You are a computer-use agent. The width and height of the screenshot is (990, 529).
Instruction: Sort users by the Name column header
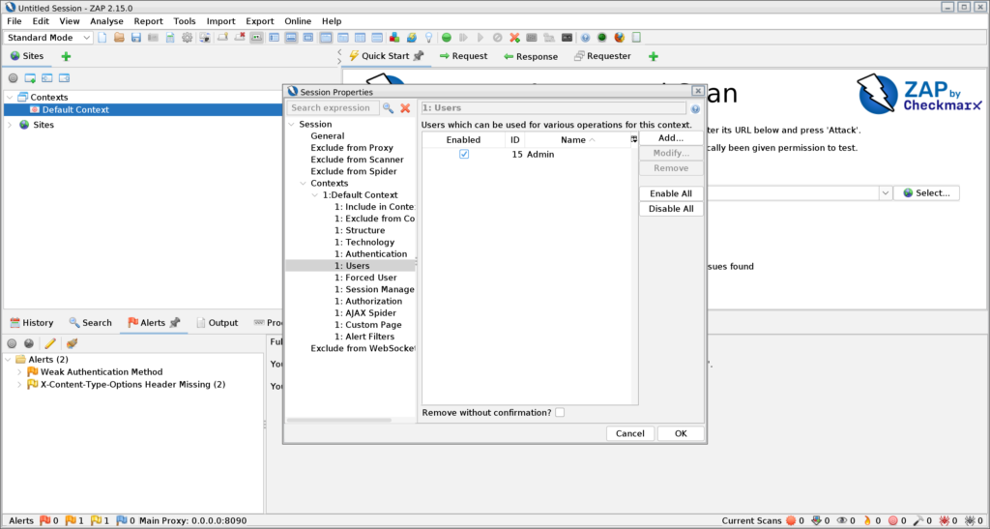(x=577, y=139)
